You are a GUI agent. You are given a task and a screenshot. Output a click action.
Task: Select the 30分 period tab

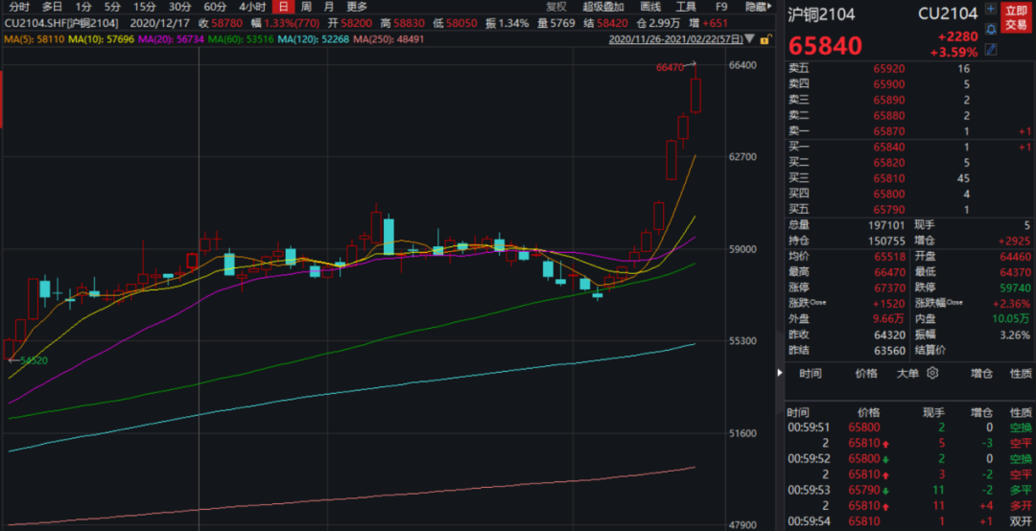(x=179, y=7)
